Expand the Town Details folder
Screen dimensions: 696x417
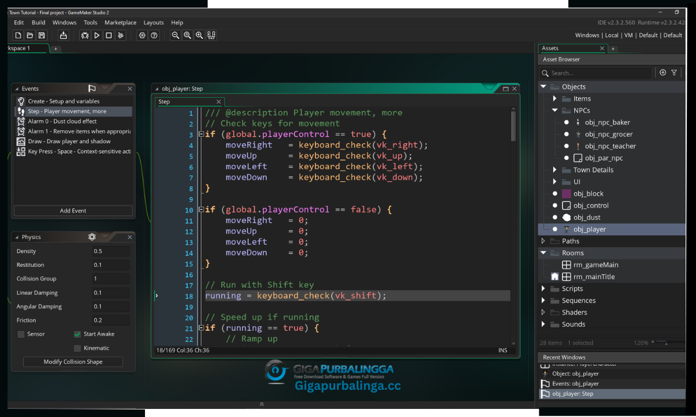(x=554, y=170)
